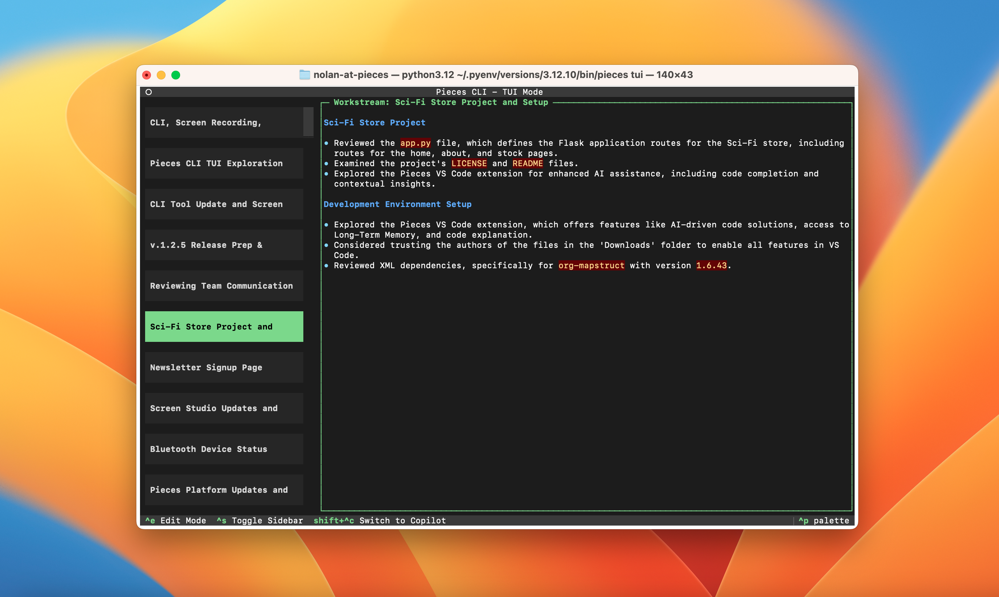Image resolution: width=999 pixels, height=597 pixels.
Task: Click highlighted 'Sci-Fi Store Project and' item
Action: pyautogui.click(x=224, y=327)
